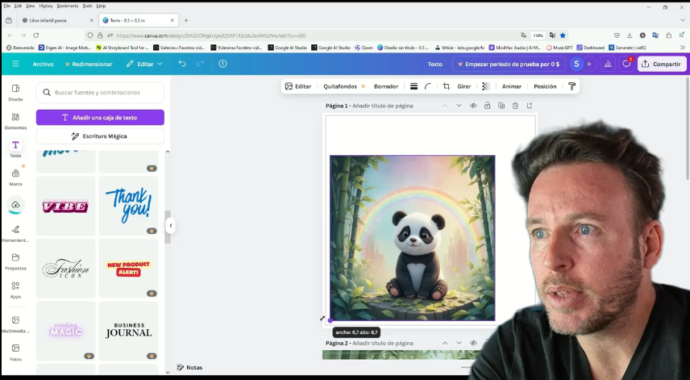Click the Compartir button

click(x=662, y=64)
